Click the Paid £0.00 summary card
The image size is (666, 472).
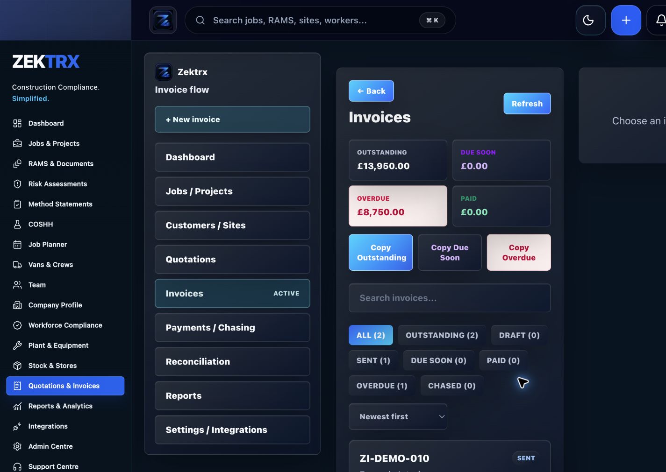(501, 206)
